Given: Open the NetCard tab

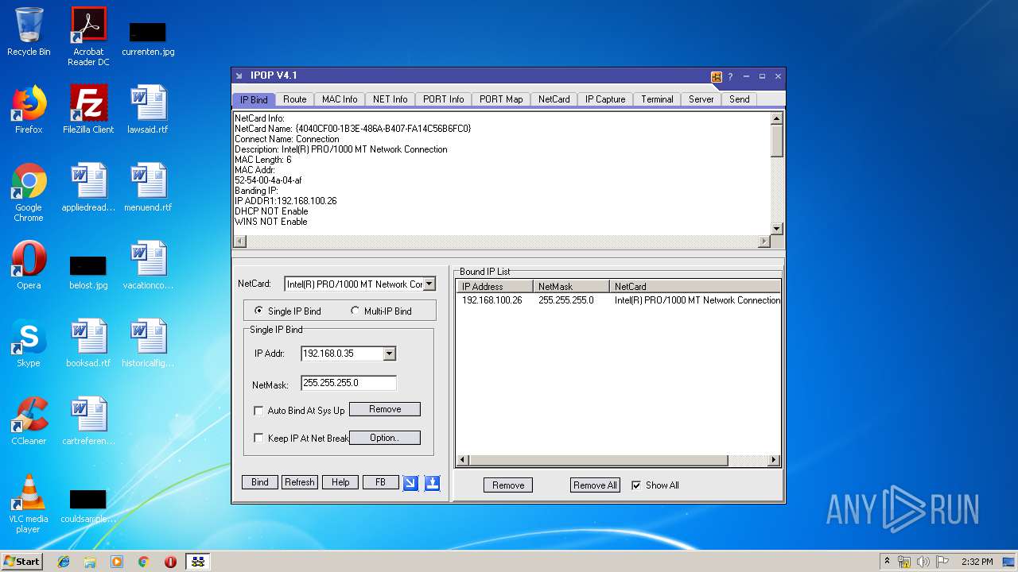Looking at the screenshot, I should click(x=554, y=99).
